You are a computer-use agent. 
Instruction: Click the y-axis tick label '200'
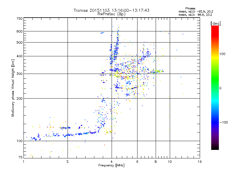coord(19,99)
